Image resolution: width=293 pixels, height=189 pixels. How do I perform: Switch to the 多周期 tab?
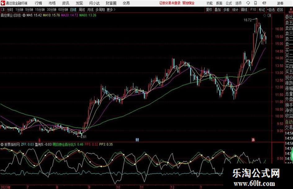100,10
